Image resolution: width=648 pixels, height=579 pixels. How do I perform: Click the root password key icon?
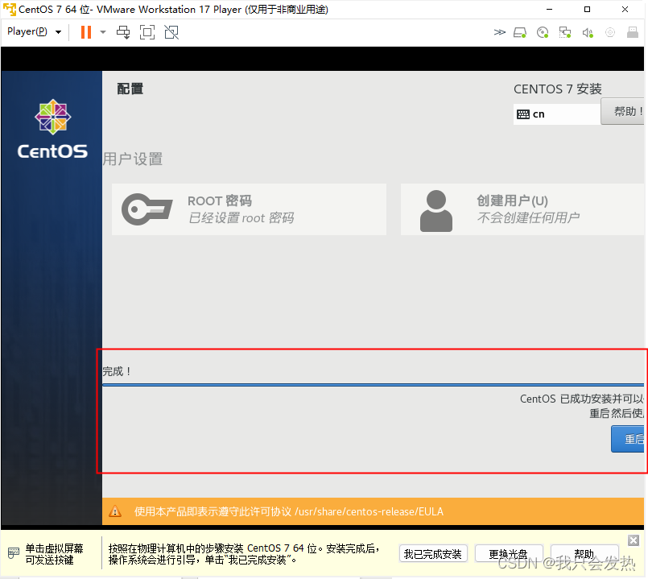tap(147, 209)
